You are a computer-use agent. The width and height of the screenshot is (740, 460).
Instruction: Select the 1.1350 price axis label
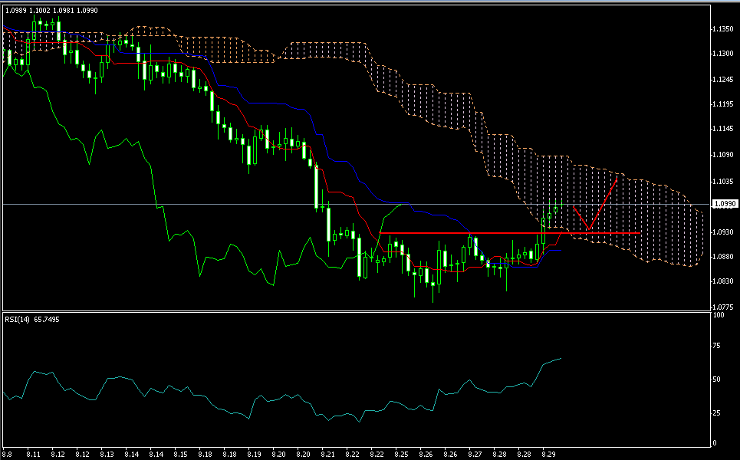[x=723, y=29]
